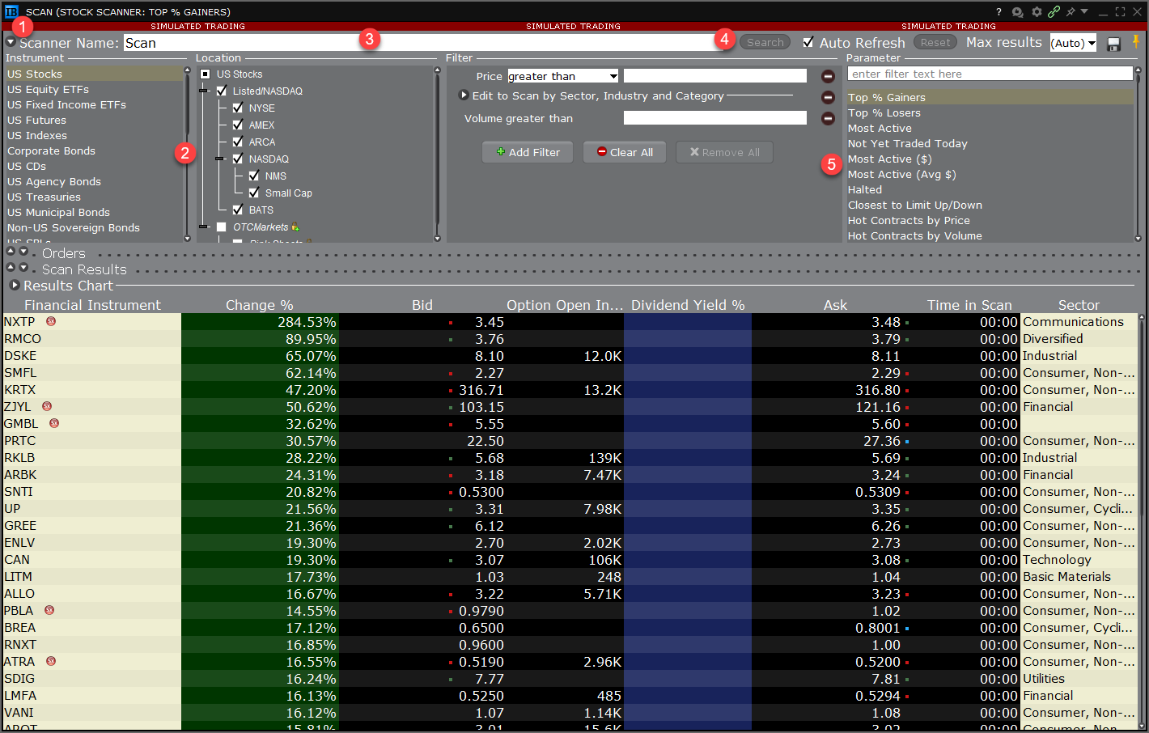Click the red icon next to ATRA
The image size is (1149, 733).
point(51,661)
